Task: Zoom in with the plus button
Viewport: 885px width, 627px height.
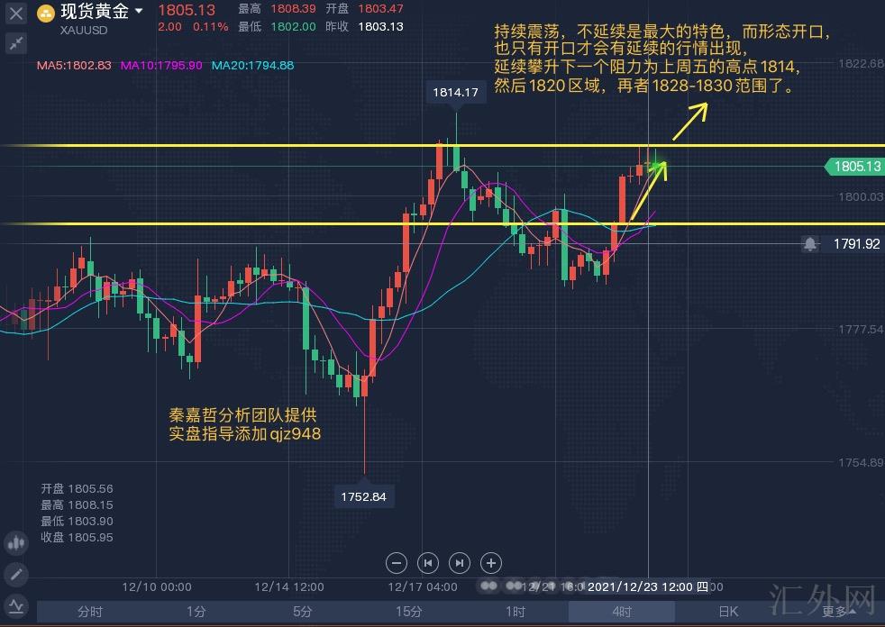Action: 491,563
